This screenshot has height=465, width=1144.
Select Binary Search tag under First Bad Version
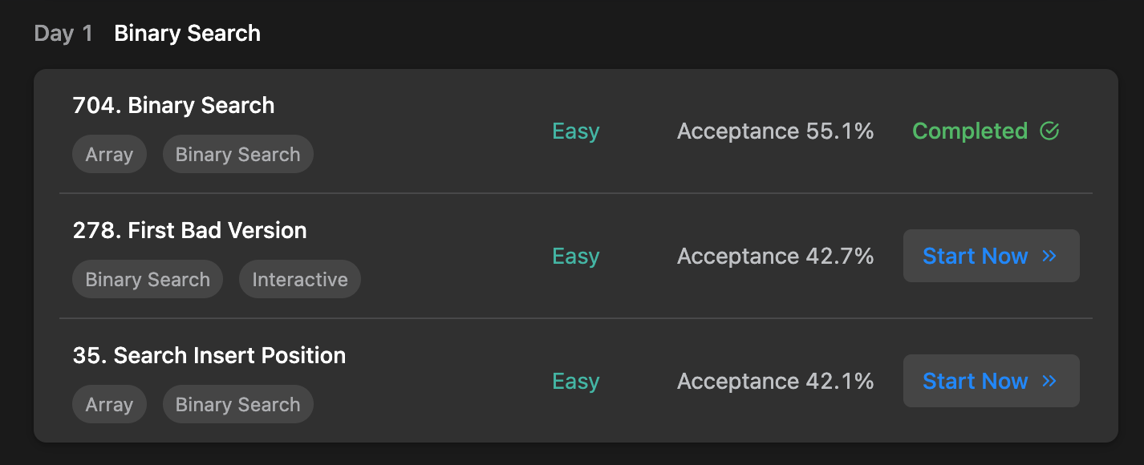148,280
